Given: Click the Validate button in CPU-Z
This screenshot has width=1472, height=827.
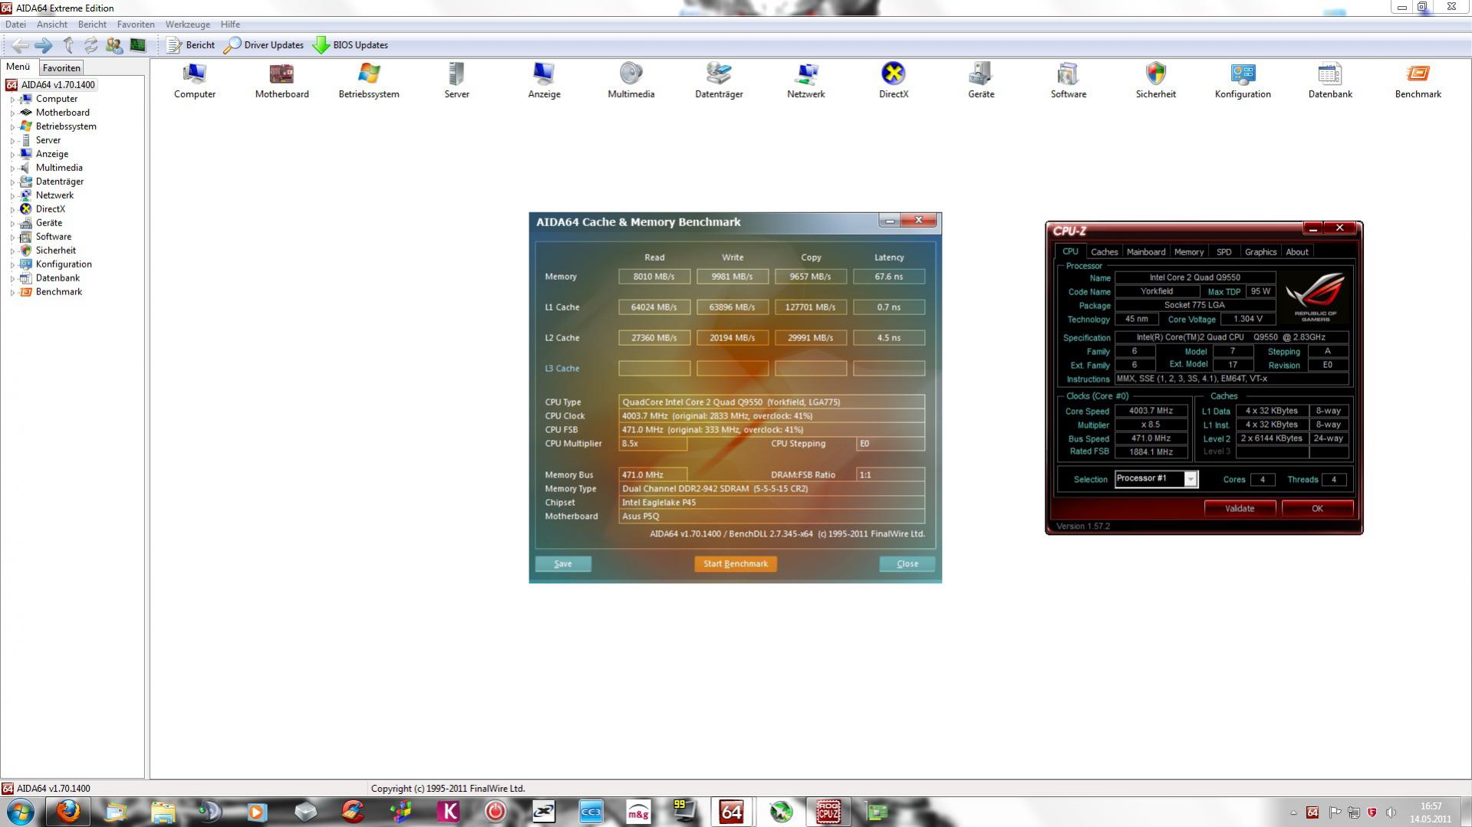Looking at the screenshot, I should click(x=1240, y=508).
